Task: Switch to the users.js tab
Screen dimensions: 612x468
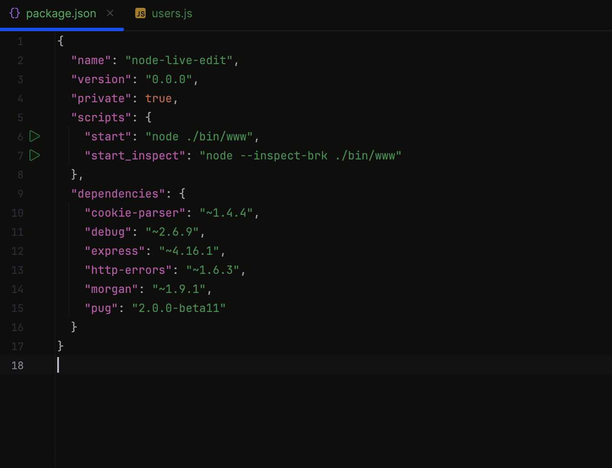Action: tap(172, 13)
